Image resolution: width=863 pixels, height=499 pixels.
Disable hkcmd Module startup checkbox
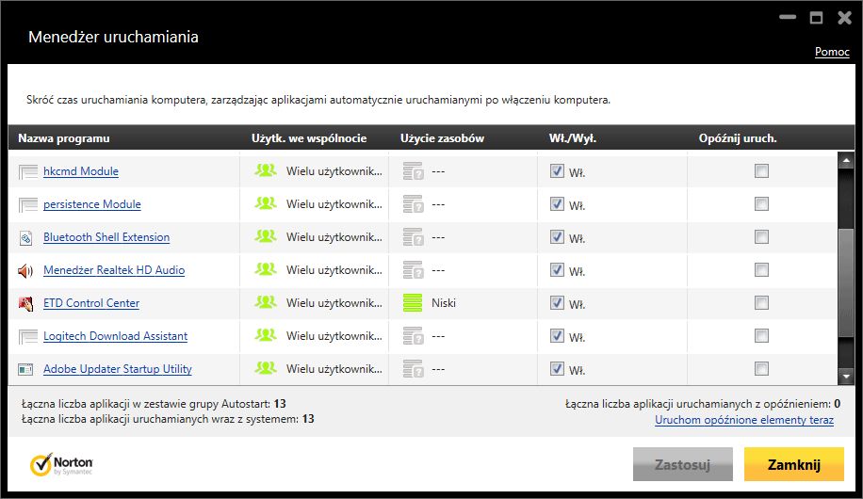point(558,171)
